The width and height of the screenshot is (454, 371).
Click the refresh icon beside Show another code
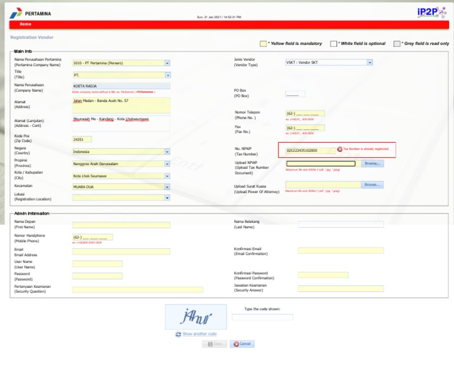[x=178, y=334]
